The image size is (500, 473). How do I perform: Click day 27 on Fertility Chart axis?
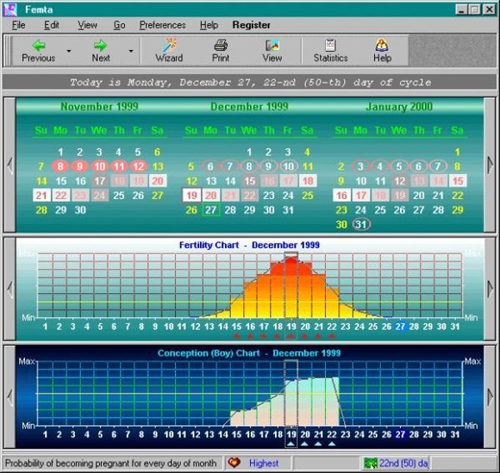point(401,327)
